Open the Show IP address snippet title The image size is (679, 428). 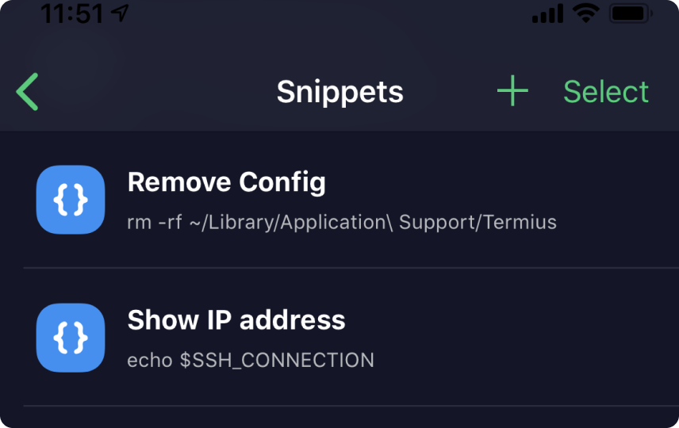236,320
